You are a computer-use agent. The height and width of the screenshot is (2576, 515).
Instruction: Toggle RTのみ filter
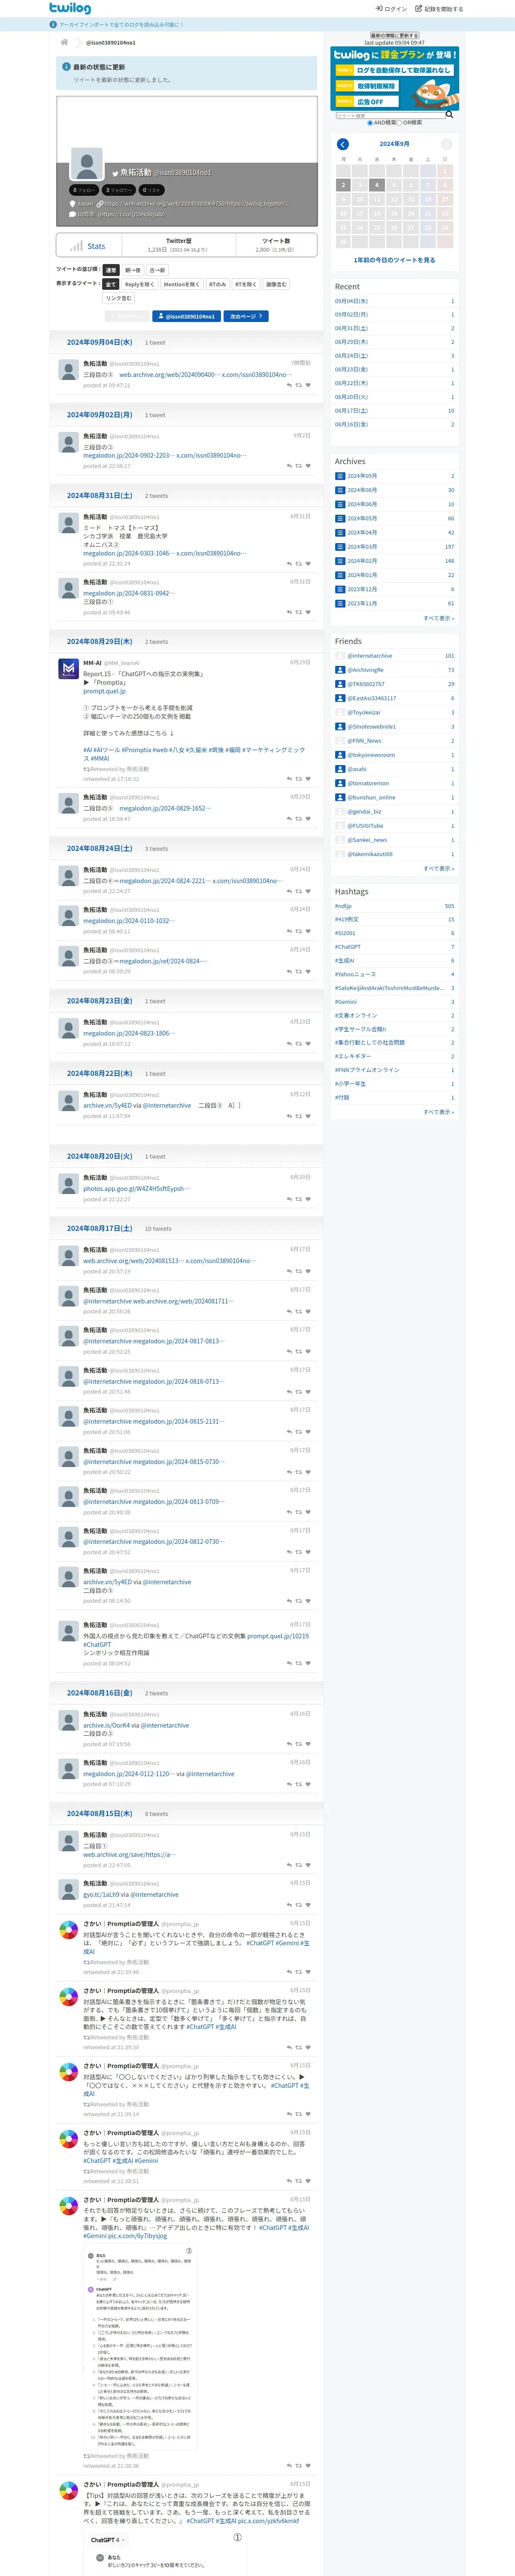217,284
